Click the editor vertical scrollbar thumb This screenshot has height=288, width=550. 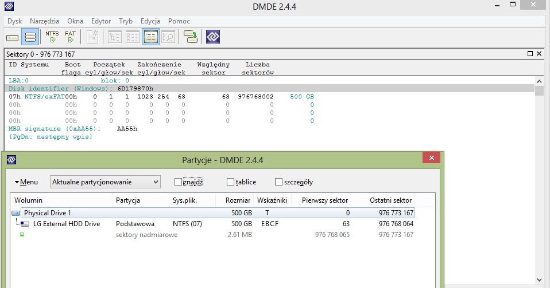pos(540,90)
